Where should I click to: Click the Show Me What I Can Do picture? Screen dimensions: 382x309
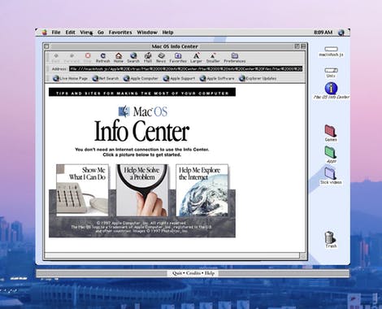coord(82,190)
